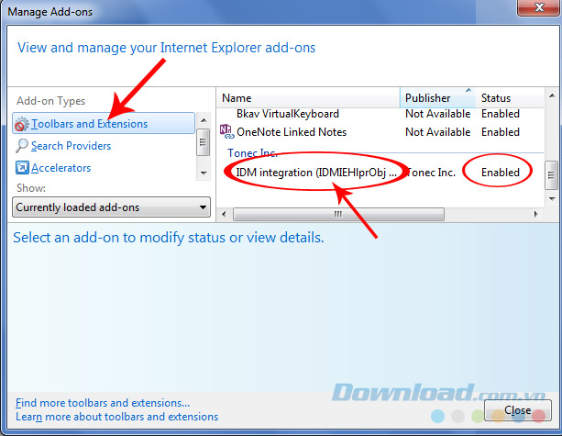Click the add-ons list vertical scrollbar thumb
562x436 pixels.
click(552, 175)
